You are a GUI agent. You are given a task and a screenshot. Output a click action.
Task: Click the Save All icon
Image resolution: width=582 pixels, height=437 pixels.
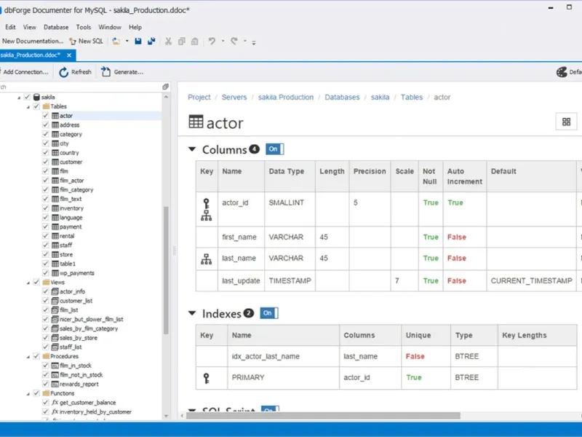pyautogui.click(x=151, y=42)
